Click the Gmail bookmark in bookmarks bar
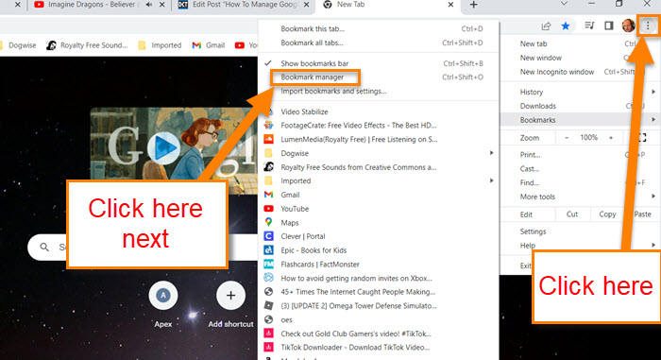 pos(209,45)
